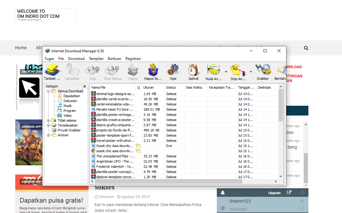Open Opsi gear settings icon
This screenshot has height=213, width=342.
pos(173,72)
